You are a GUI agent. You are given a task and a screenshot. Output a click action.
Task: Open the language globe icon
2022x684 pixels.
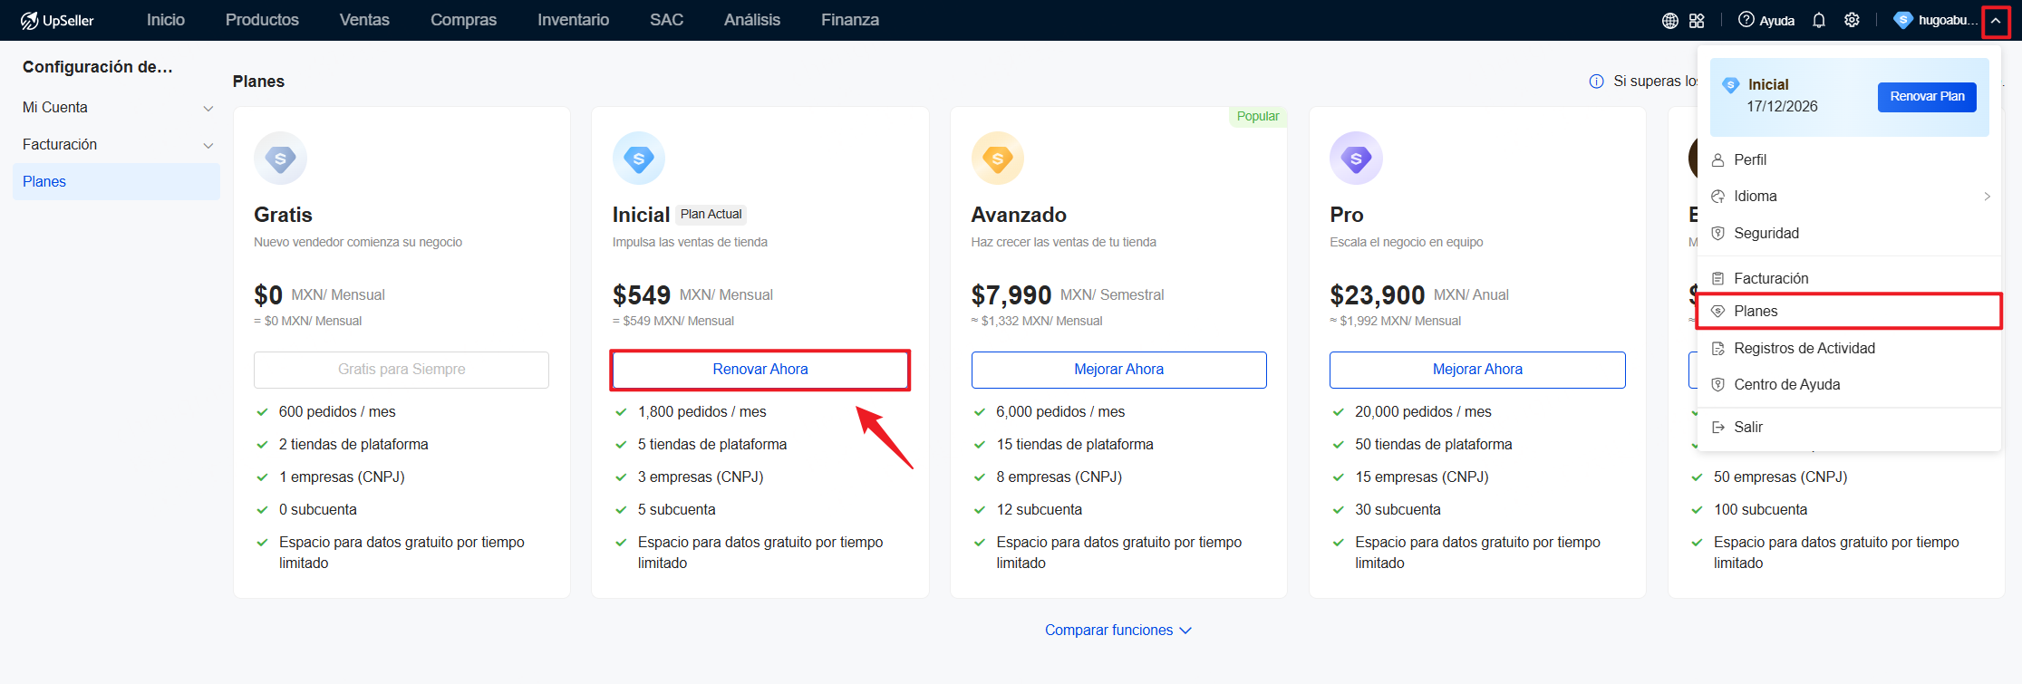click(1669, 20)
